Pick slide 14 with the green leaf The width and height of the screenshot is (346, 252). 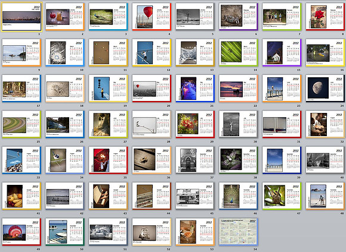[239, 53]
